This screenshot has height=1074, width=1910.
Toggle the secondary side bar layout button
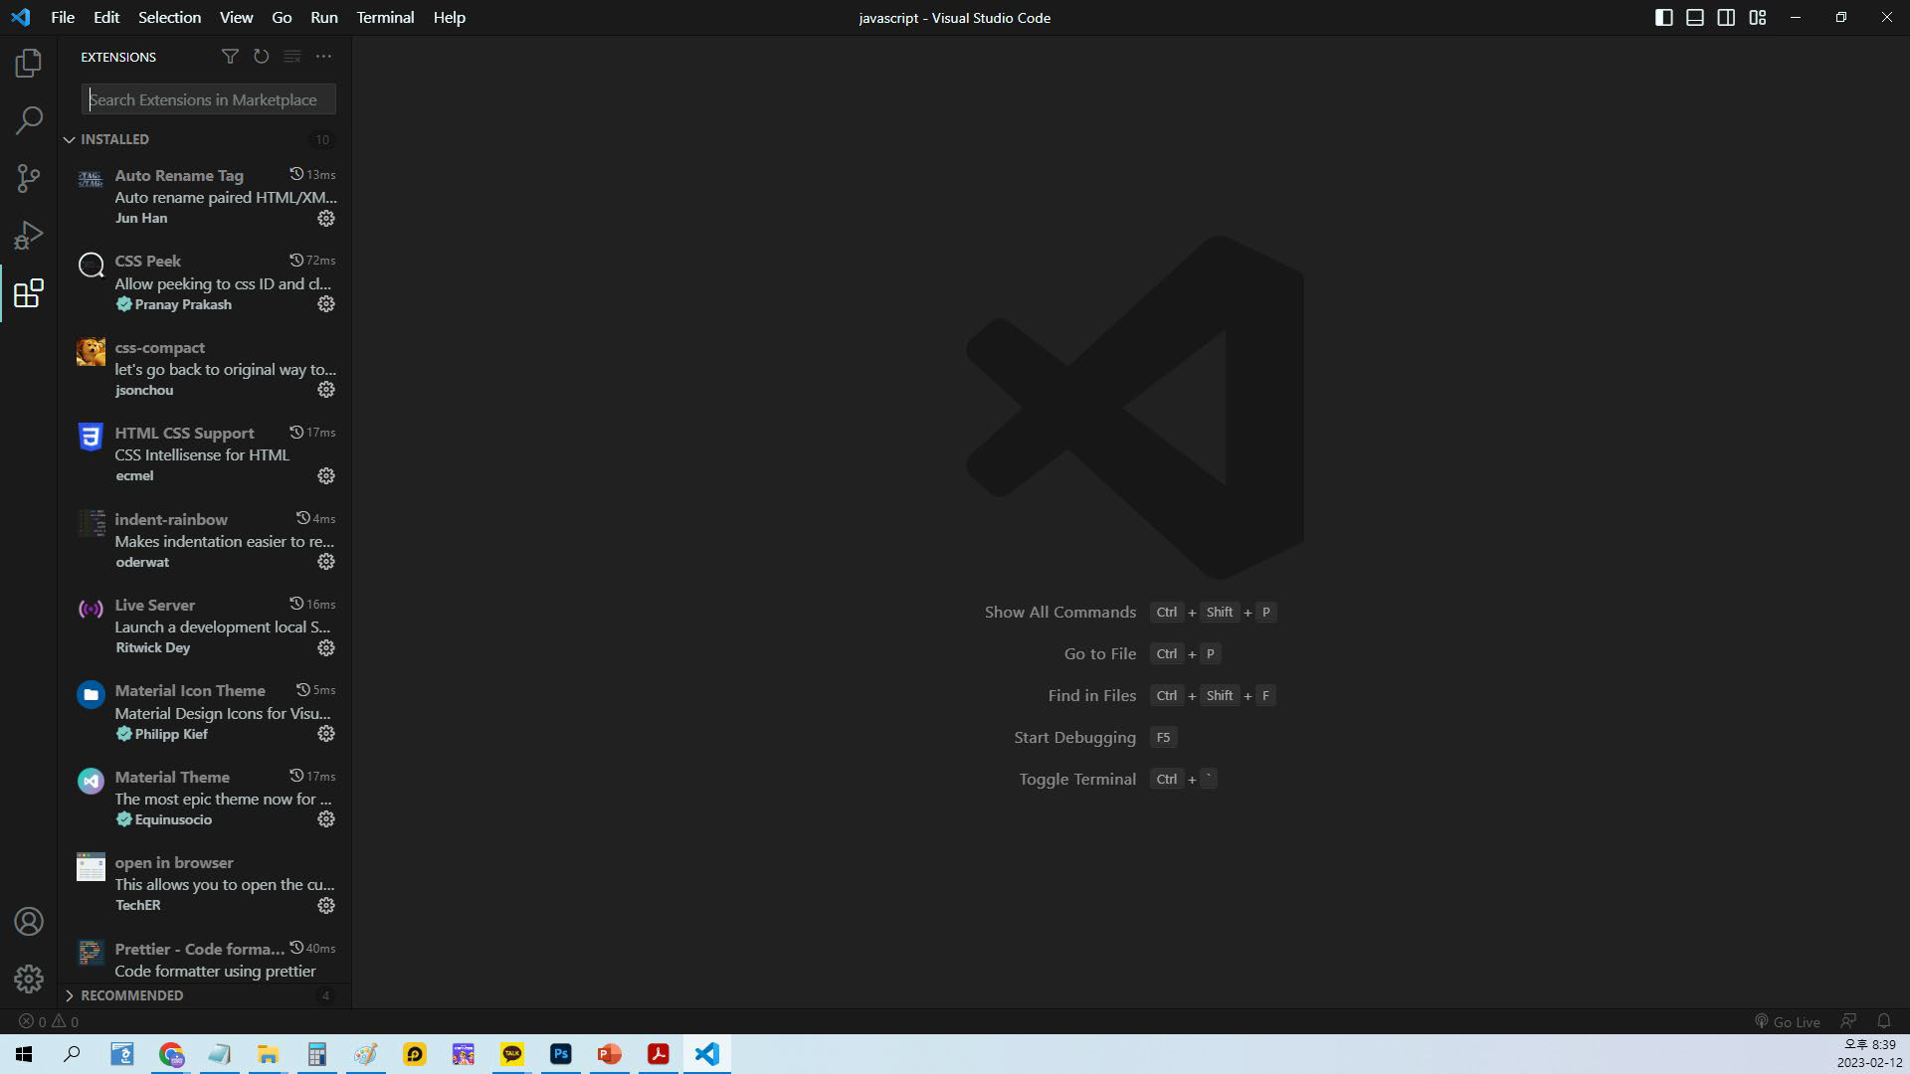[x=1726, y=18]
